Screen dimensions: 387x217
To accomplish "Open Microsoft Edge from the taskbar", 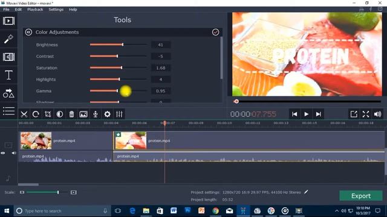I will [132, 211].
